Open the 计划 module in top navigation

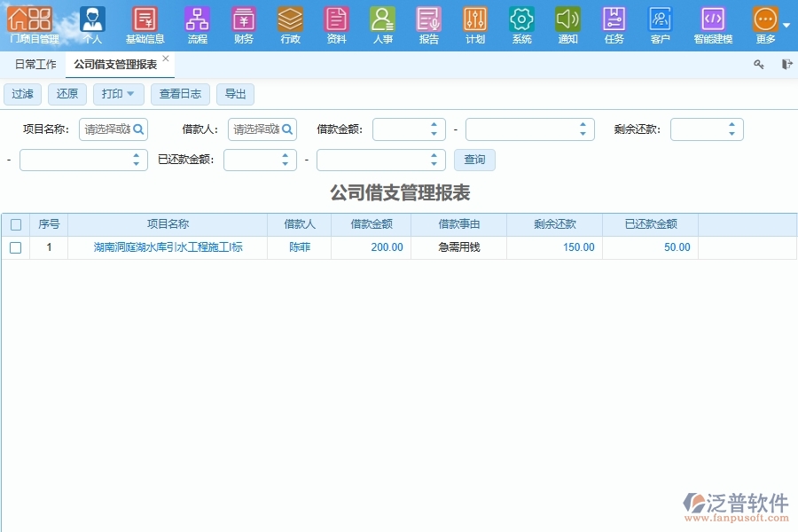coord(474,20)
